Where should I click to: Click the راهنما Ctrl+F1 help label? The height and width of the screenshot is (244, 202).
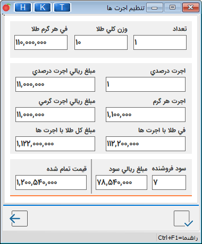click(178, 238)
